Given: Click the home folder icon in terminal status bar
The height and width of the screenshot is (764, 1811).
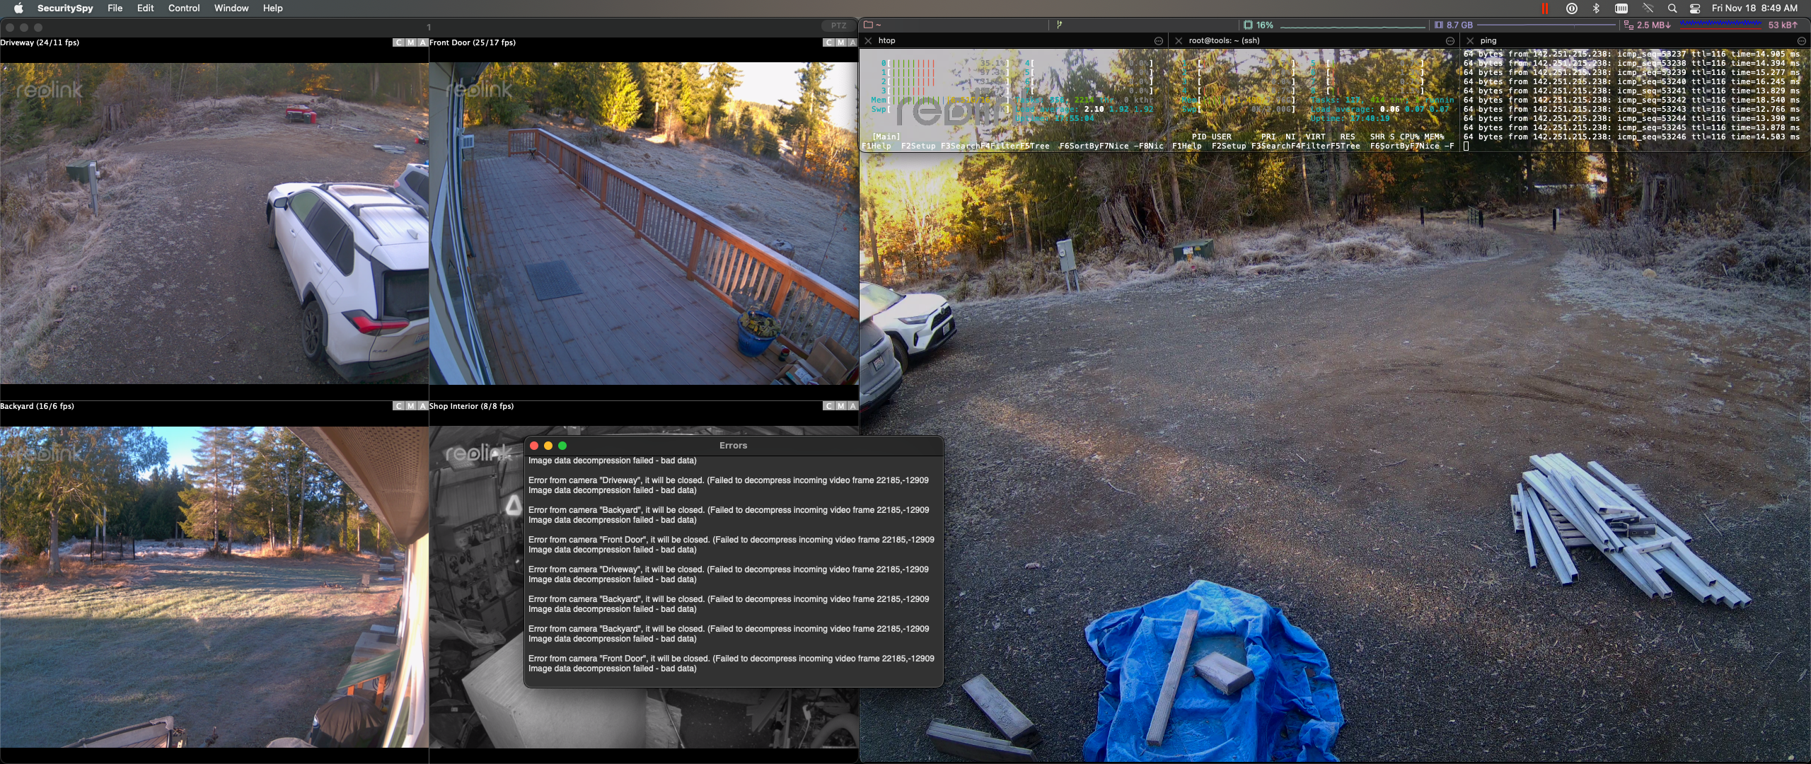Looking at the screenshot, I should [869, 25].
